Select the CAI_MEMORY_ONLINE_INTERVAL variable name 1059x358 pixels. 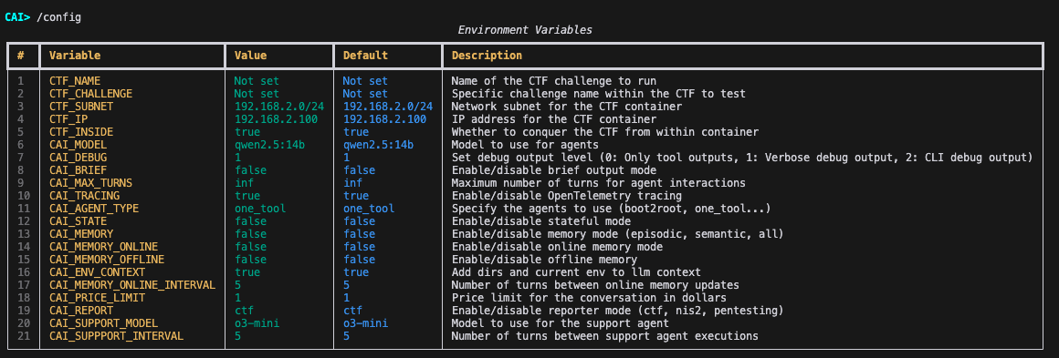[x=132, y=284]
